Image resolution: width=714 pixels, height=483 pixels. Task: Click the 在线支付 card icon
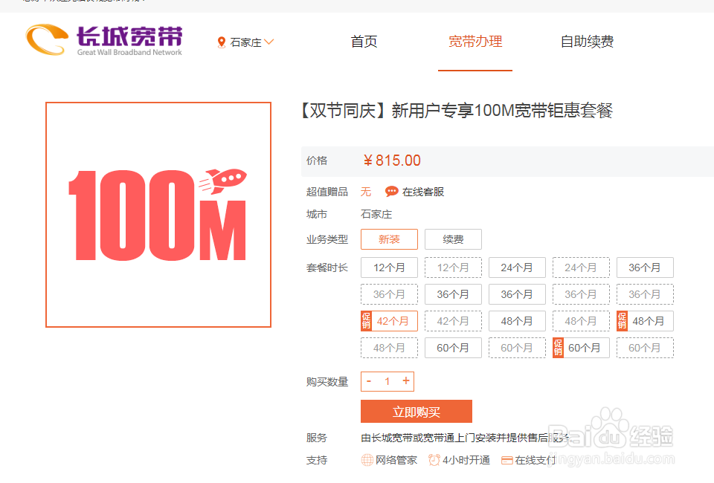pos(506,461)
